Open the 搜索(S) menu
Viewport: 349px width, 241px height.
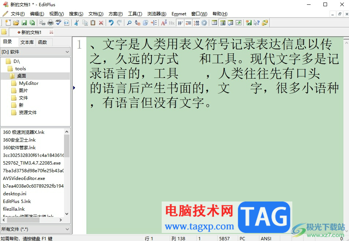(76, 14)
